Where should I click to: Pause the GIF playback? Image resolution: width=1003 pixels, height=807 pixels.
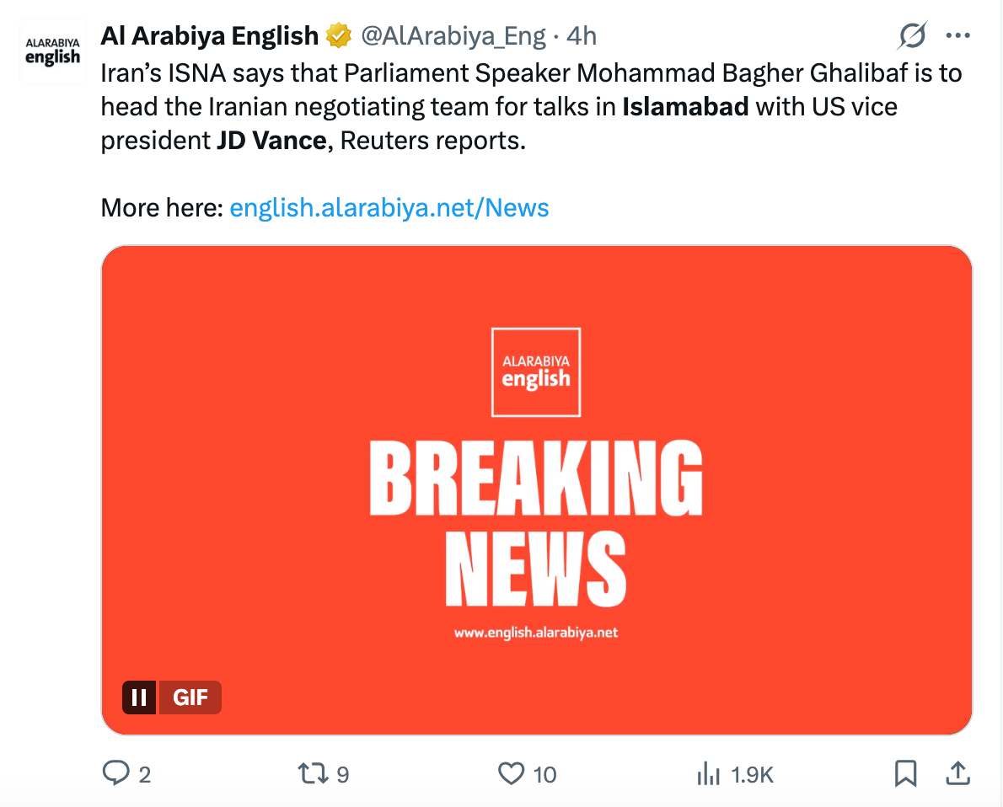pos(139,697)
